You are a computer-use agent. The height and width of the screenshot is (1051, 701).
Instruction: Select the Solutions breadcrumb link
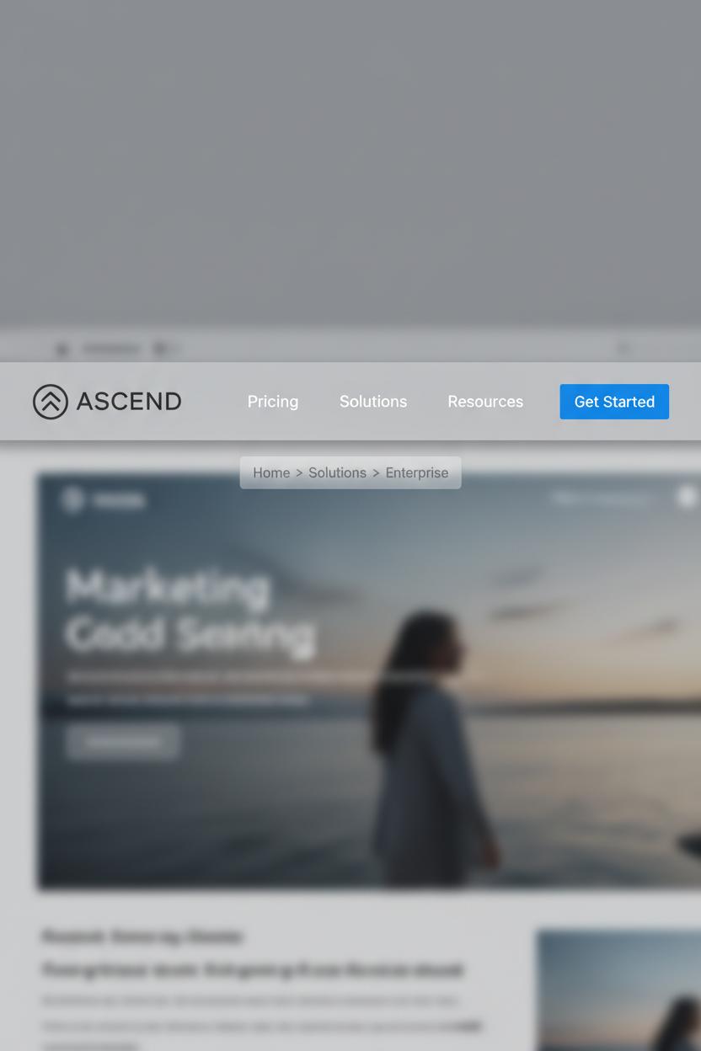pos(337,473)
